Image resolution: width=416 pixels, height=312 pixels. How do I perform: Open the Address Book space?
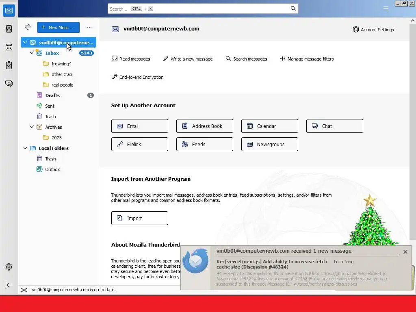tap(9, 29)
